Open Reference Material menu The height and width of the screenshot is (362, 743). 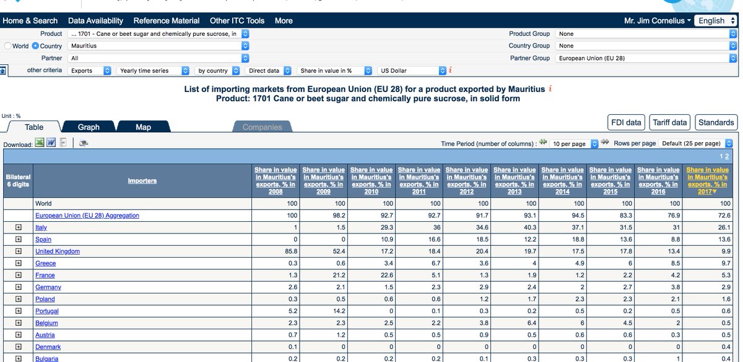click(x=167, y=20)
